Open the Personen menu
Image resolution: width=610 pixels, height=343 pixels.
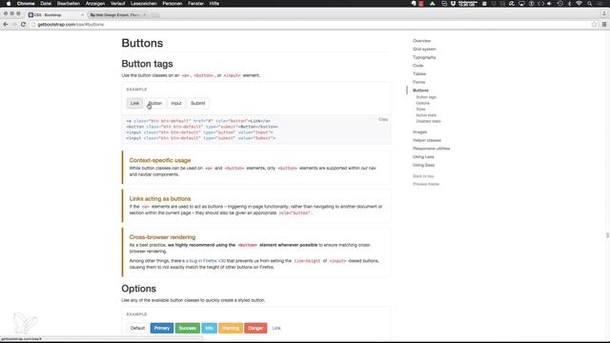pos(172,4)
